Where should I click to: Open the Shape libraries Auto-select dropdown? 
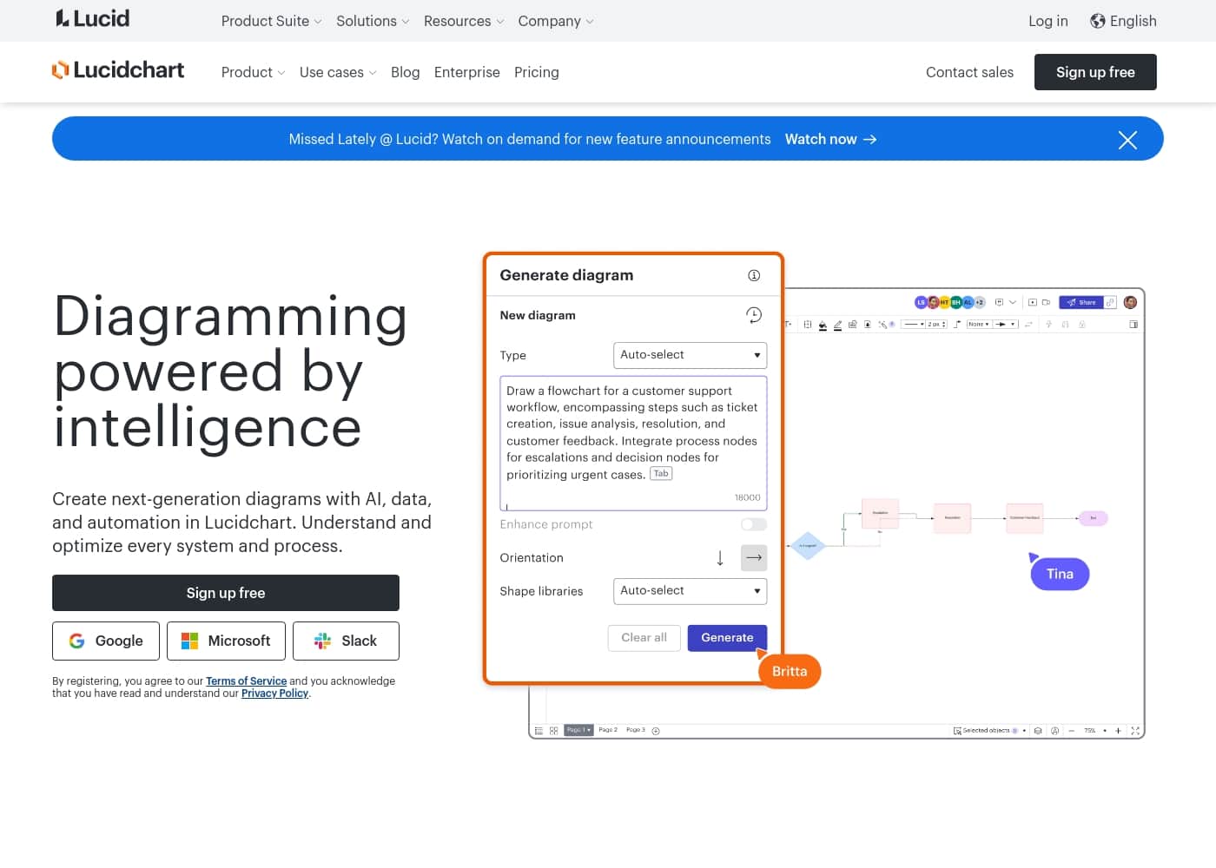(690, 591)
